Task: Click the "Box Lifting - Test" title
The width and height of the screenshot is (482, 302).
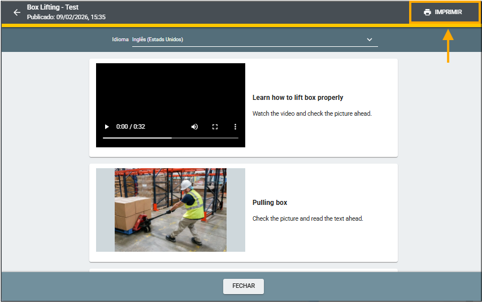Action: (x=53, y=7)
